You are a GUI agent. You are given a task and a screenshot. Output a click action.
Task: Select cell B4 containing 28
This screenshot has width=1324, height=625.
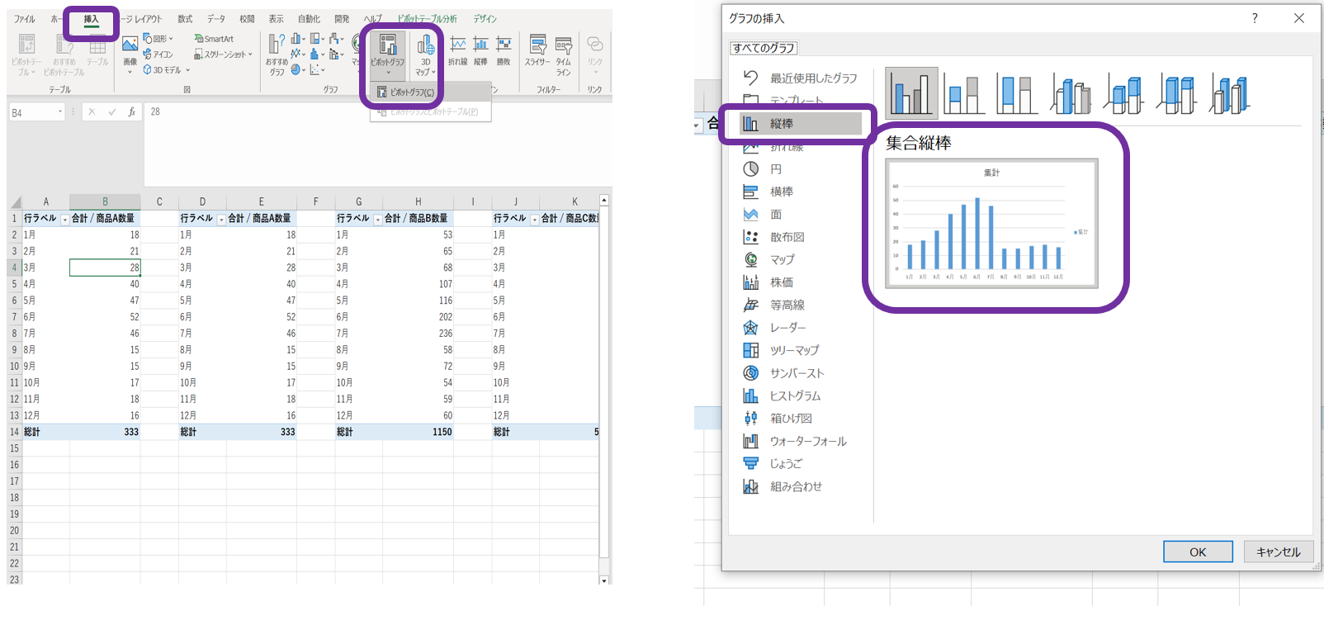tap(105, 268)
